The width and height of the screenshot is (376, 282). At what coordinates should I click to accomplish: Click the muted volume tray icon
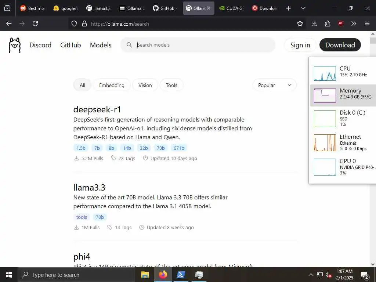[x=329, y=275]
